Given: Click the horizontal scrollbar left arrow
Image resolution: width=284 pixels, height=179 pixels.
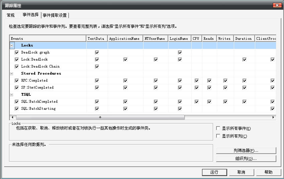Looking at the screenshot, I should coord(12,117).
